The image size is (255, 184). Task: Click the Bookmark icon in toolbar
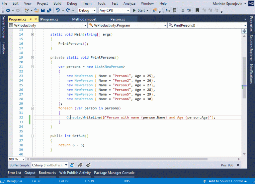click(x=197, y=10)
